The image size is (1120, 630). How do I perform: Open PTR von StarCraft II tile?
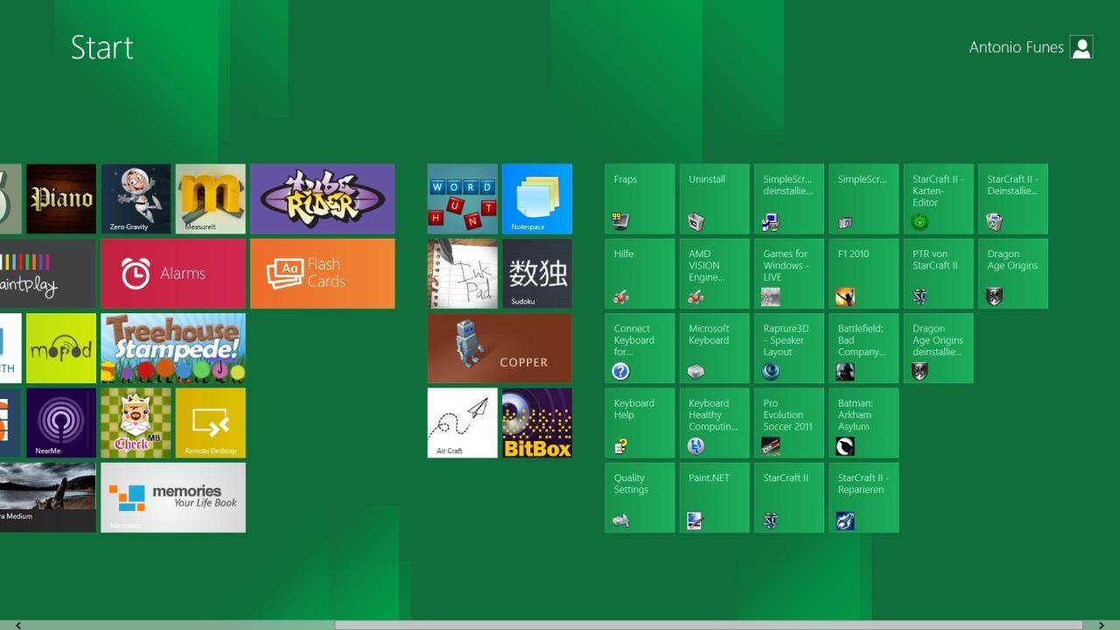click(x=938, y=273)
